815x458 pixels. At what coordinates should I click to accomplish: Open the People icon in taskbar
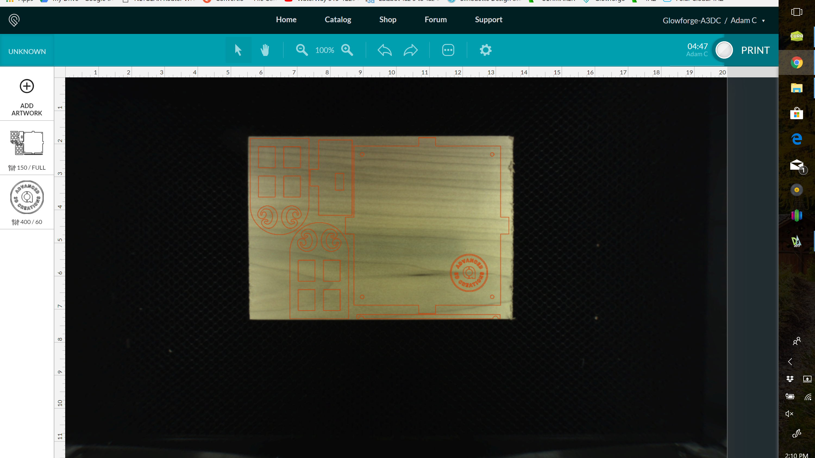click(x=796, y=341)
